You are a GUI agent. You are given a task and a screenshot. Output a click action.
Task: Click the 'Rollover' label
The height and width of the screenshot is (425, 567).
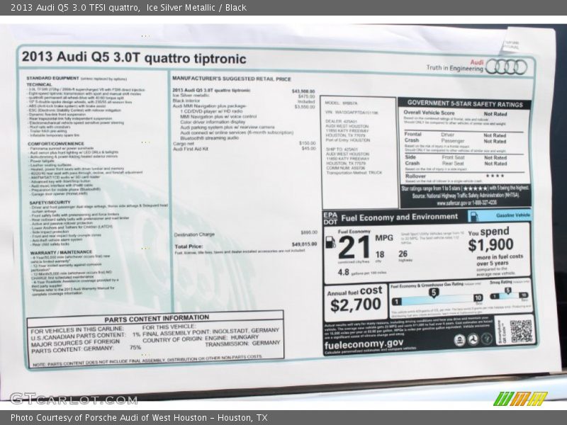click(x=415, y=176)
